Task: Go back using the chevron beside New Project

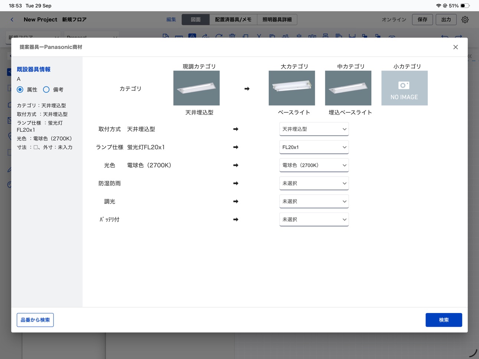Action: tap(12, 20)
